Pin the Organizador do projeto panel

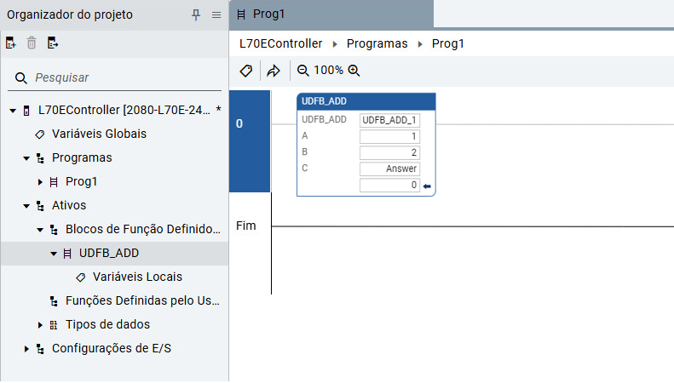tap(196, 14)
